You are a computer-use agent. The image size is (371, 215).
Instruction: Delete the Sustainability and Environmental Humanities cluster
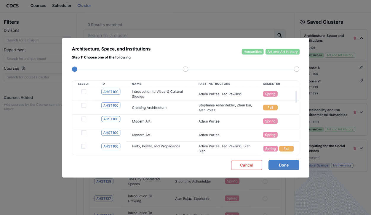(x=355, y=112)
